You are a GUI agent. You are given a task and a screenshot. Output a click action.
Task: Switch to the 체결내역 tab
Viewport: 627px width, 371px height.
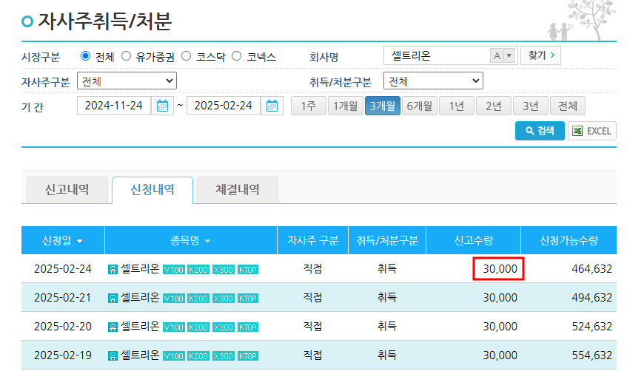[238, 190]
